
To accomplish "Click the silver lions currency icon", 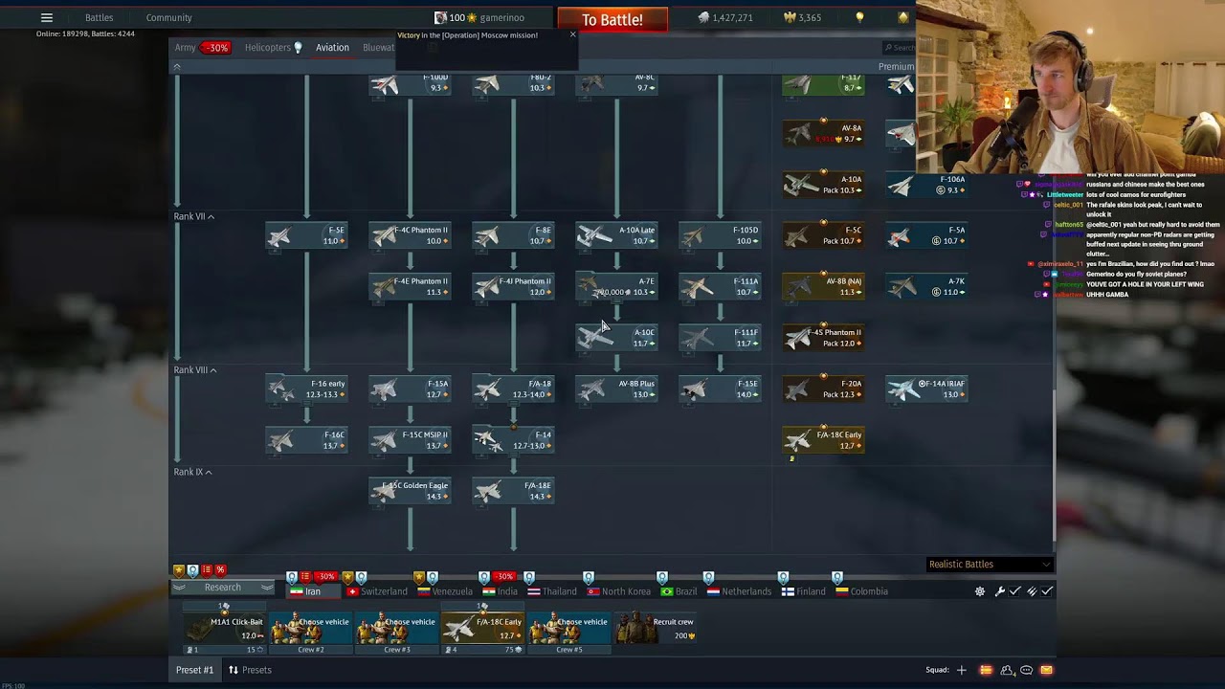I will (x=703, y=17).
